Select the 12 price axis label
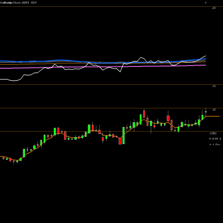 click(x=214, y=110)
